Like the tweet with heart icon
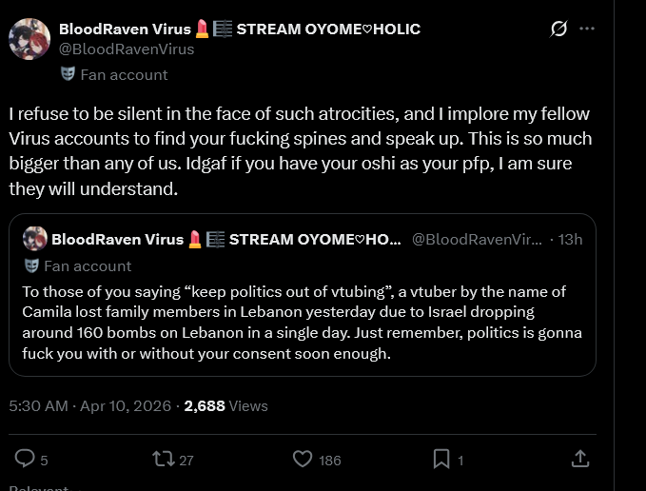This screenshot has height=491, width=646. (x=303, y=459)
